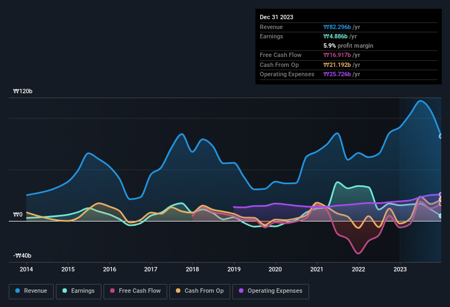Click the 5.9% profit margin text
The image size is (450, 307).
pyautogui.click(x=348, y=46)
